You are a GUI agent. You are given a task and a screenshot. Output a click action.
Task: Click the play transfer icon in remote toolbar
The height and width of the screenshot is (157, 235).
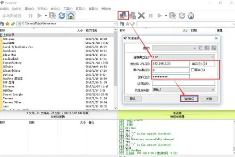[159, 16]
